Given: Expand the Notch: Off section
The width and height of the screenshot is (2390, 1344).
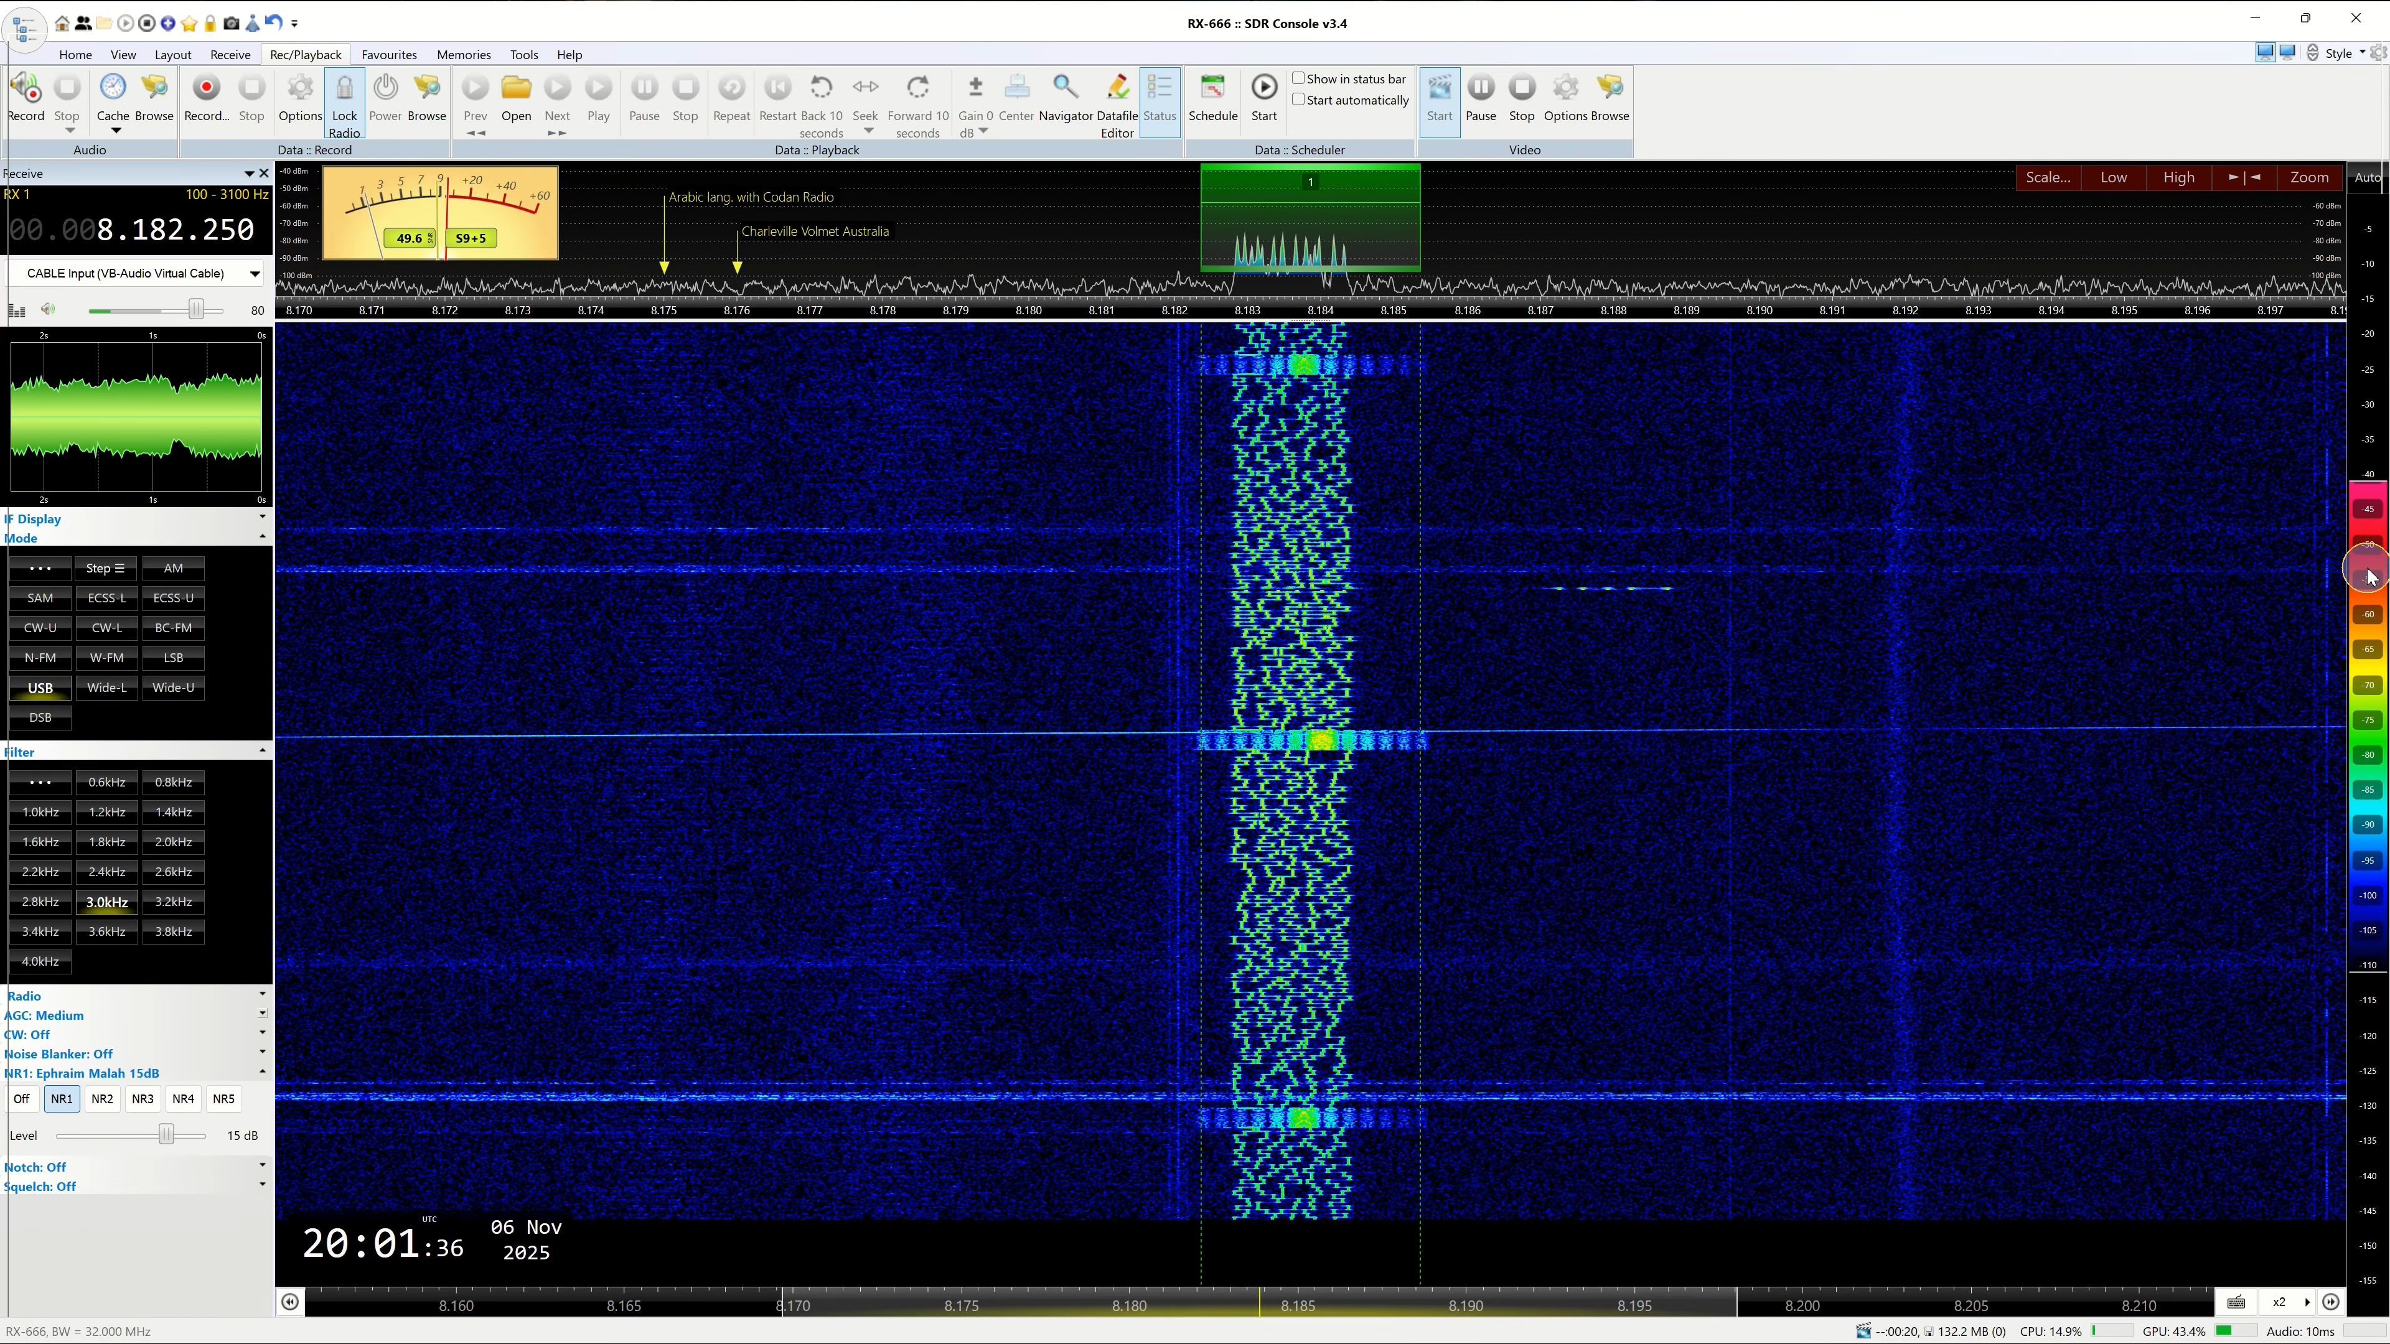Looking at the screenshot, I should (261, 1166).
